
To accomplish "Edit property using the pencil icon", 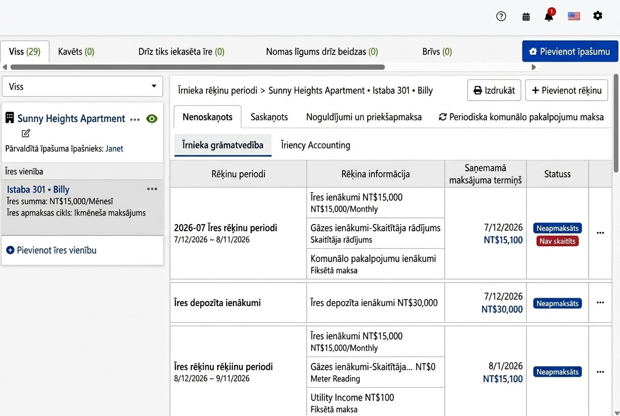I will [x=26, y=133].
